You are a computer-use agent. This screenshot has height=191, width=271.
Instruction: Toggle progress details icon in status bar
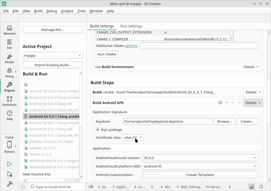[x=252, y=187]
